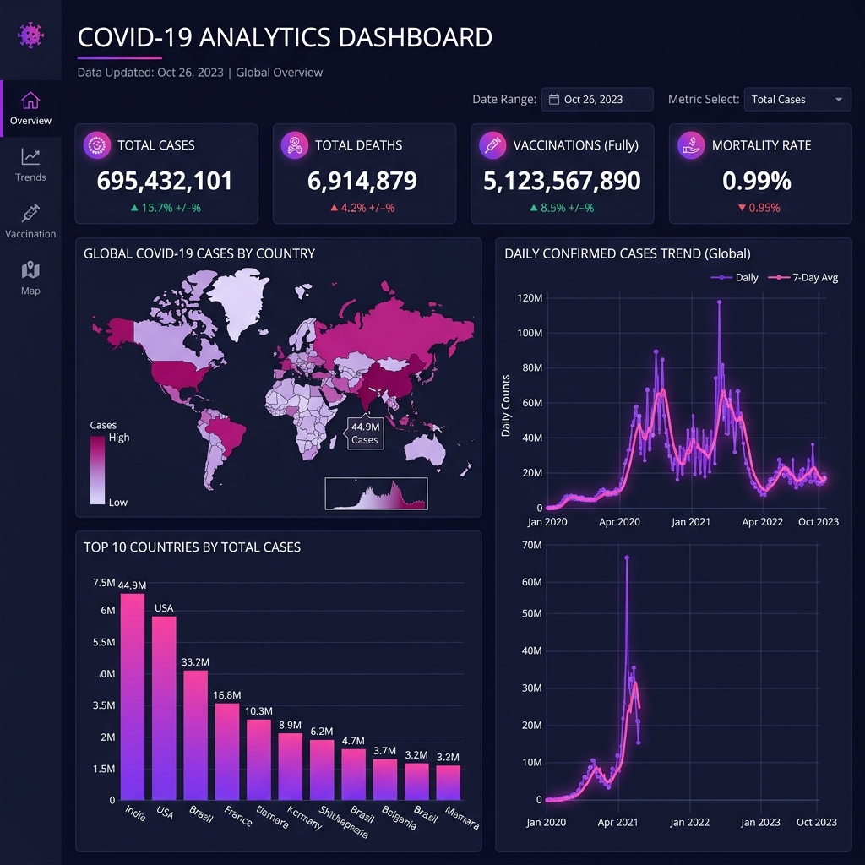Open the Trends chart icon
865x865 pixels.
tap(30, 156)
